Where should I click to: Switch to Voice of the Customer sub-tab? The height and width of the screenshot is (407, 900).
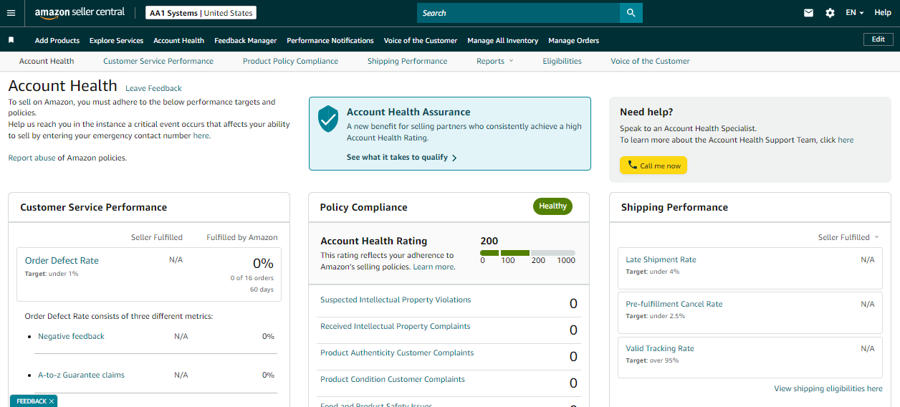point(650,61)
